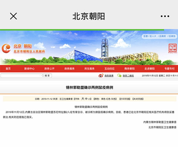Click the date text 2019年11月12日 星期二
This screenshot has height=147, width=178.
[153, 76]
